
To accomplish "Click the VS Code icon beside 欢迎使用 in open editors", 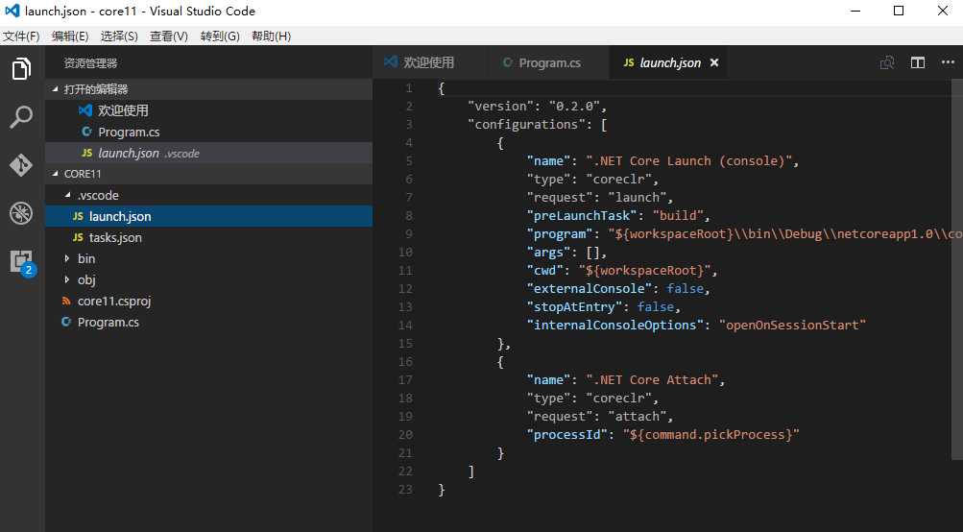I will (86, 110).
